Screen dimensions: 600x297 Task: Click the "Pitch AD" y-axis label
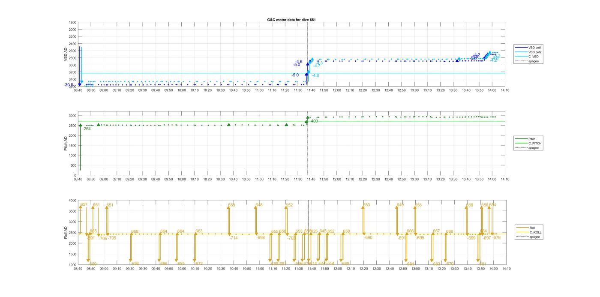[66, 143]
